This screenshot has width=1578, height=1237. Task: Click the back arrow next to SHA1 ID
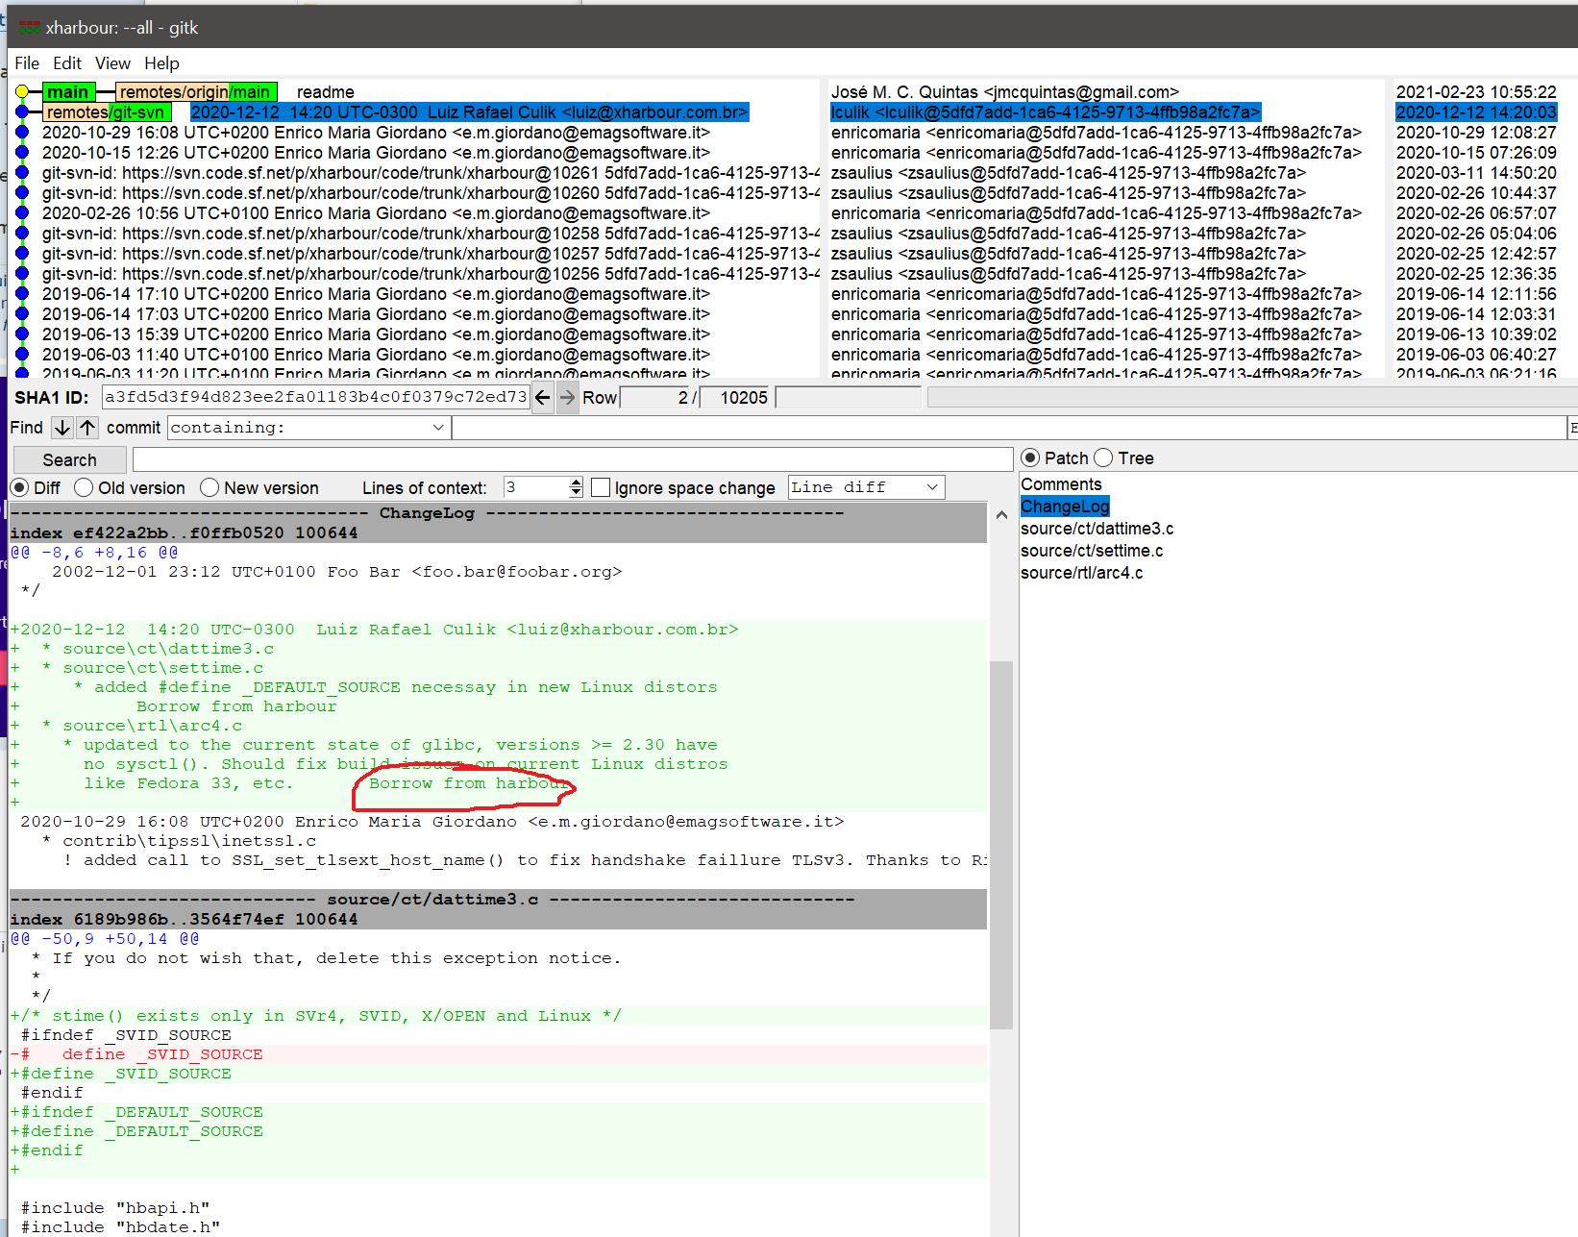543,398
